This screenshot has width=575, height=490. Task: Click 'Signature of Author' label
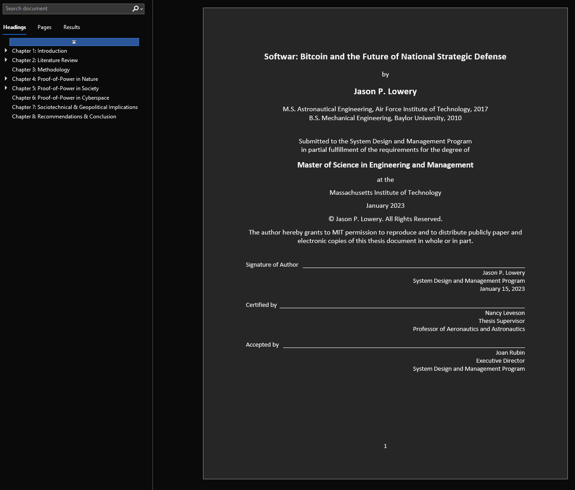click(x=272, y=265)
